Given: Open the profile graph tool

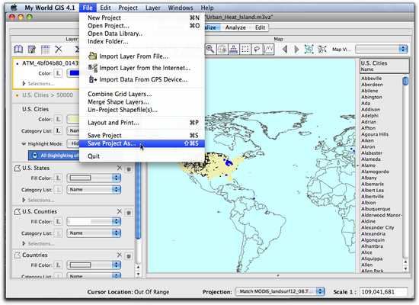Looking at the screenshot, I should pos(269,50).
